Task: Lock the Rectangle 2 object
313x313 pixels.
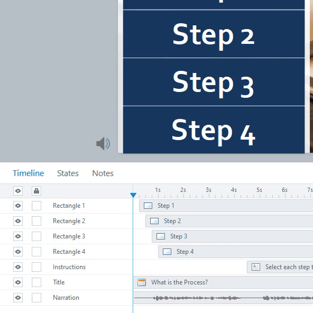Action: point(36,221)
